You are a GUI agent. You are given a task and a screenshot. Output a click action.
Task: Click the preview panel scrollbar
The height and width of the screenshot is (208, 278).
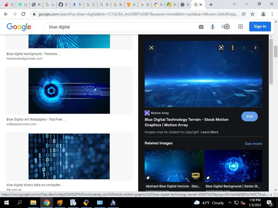click(271, 61)
